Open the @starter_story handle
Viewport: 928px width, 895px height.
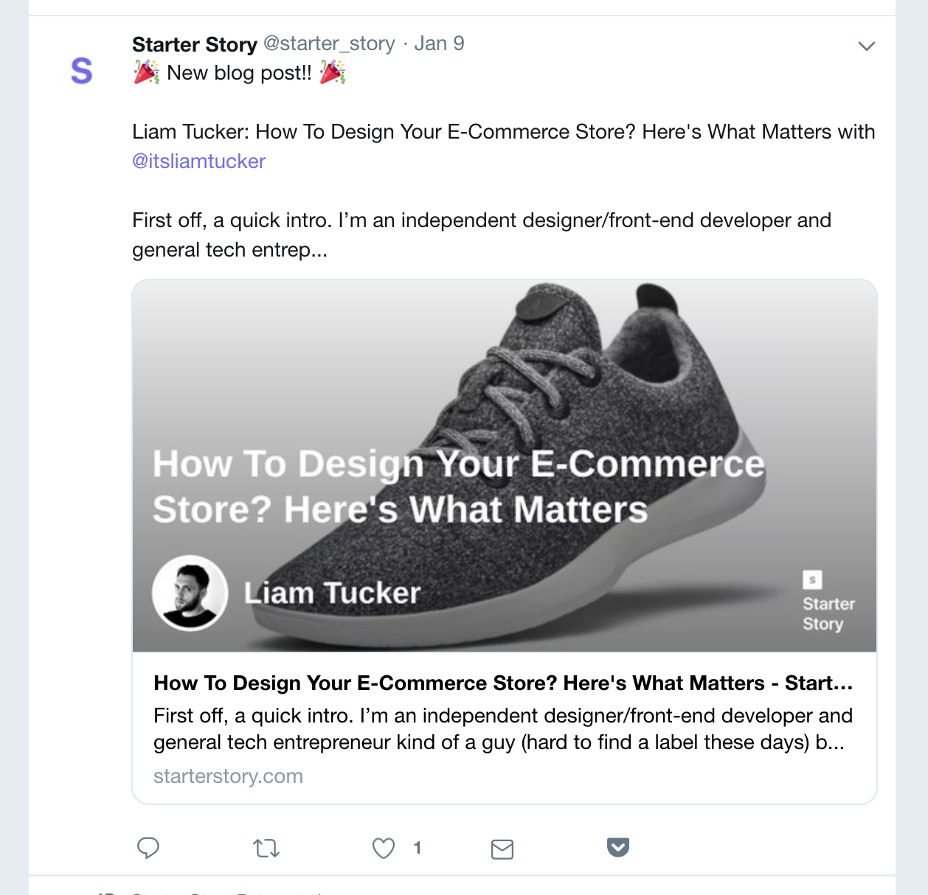[329, 43]
